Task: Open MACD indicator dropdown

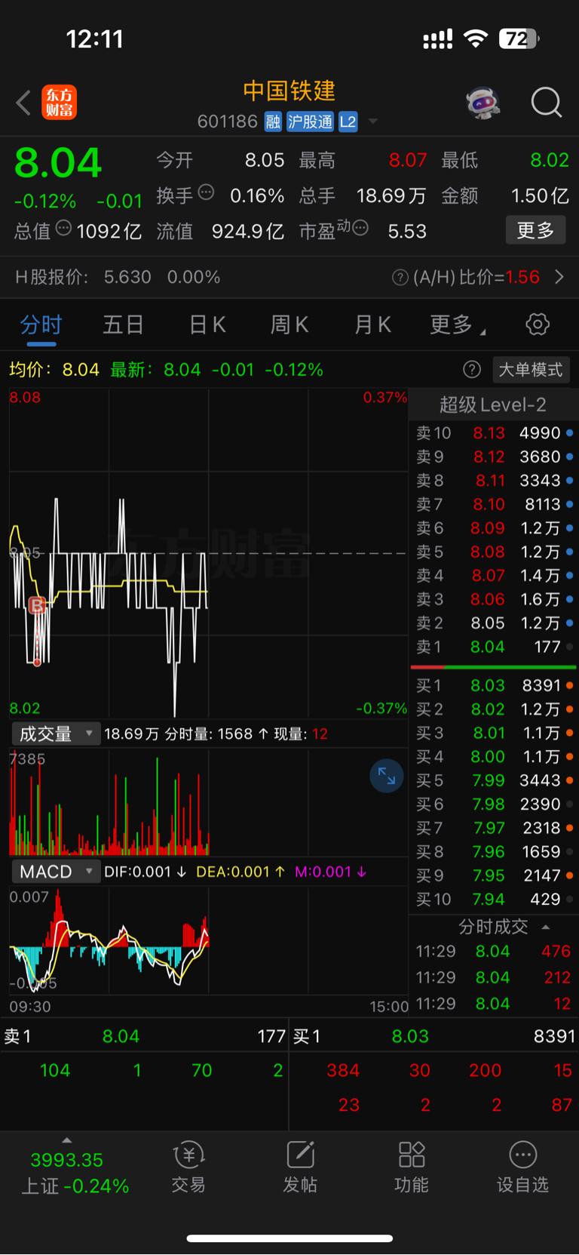Action: [x=56, y=872]
